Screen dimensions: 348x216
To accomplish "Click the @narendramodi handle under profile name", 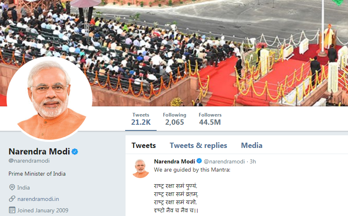I will click(x=29, y=161).
